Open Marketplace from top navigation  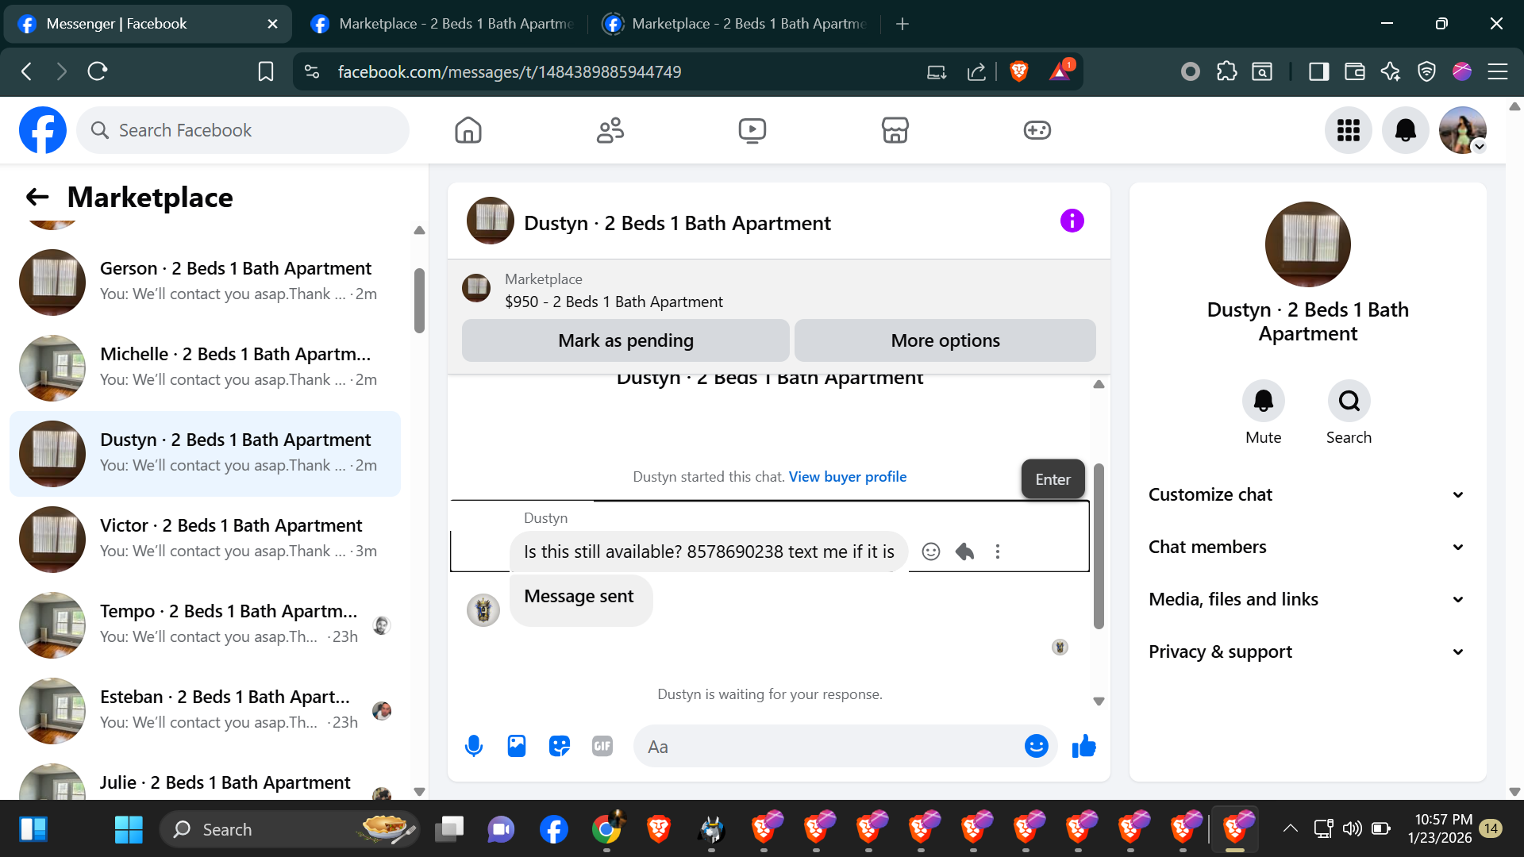pos(895,130)
